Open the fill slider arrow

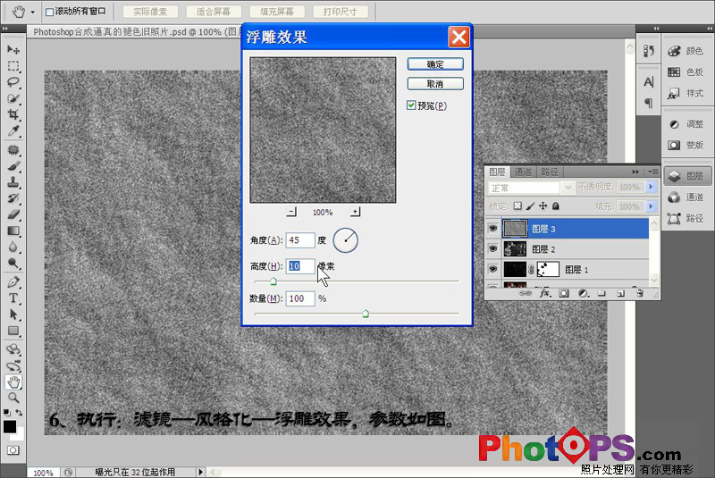(x=652, y=206)
